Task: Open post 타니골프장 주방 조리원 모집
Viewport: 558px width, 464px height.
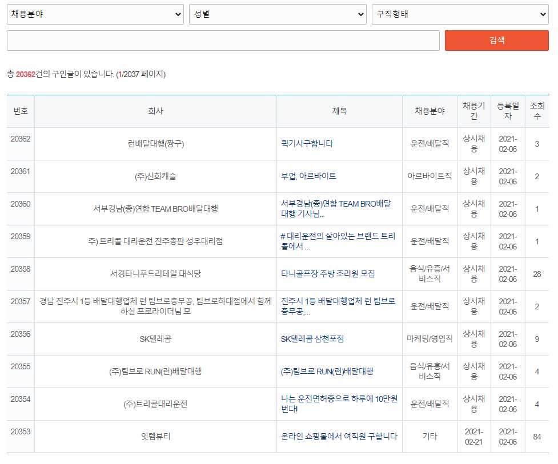Action: tap(328, 274)
